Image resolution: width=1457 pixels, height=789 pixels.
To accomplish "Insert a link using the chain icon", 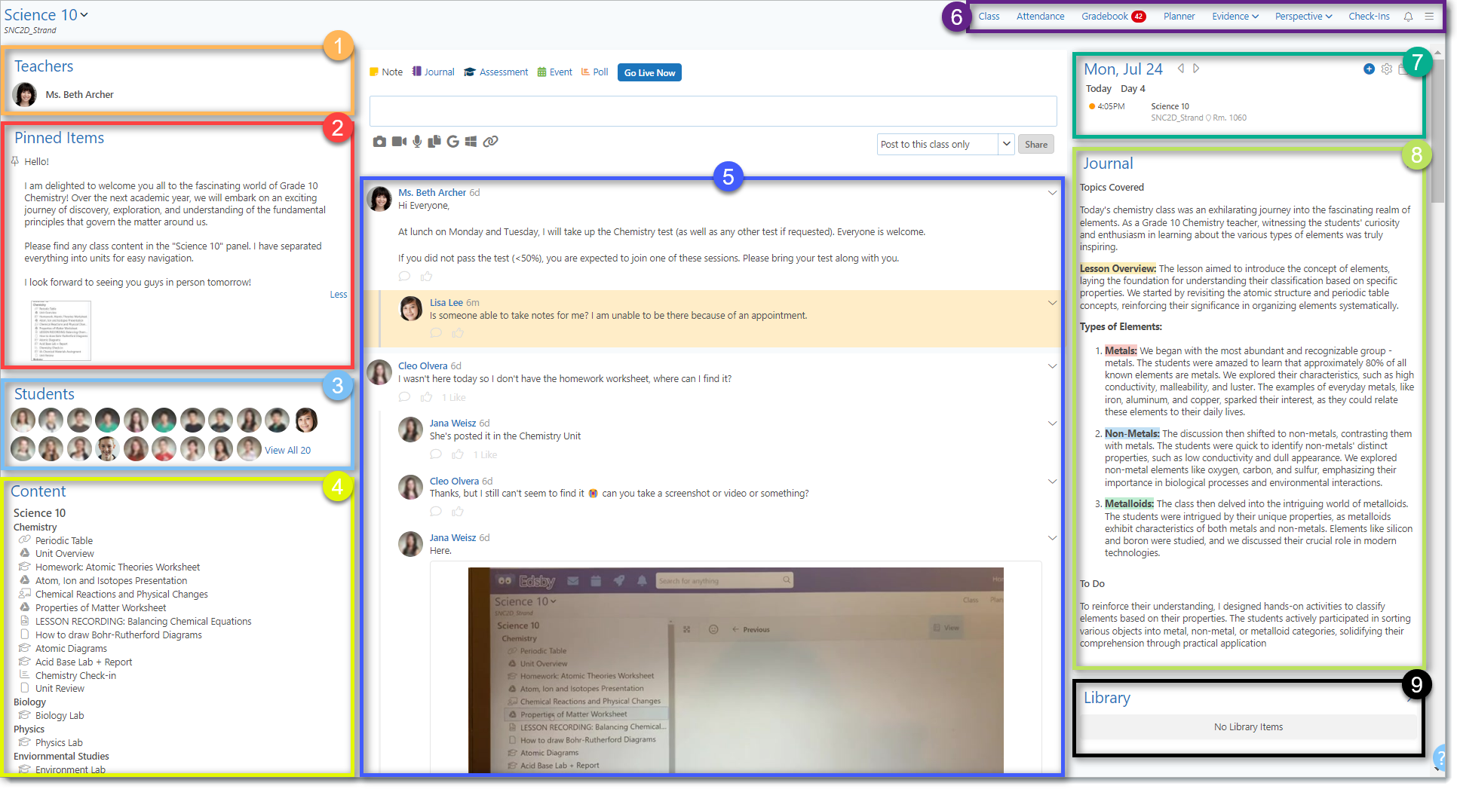I will 490,142.
